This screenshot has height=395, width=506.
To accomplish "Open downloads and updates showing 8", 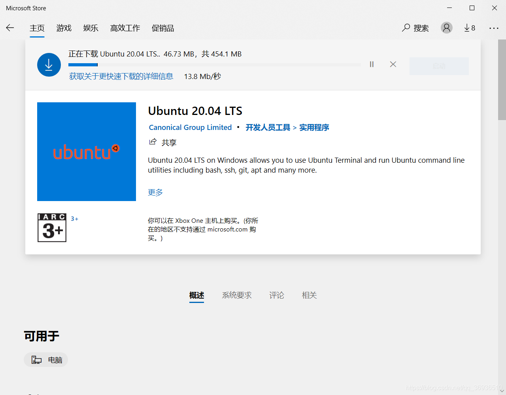I will tap(470, 28).
